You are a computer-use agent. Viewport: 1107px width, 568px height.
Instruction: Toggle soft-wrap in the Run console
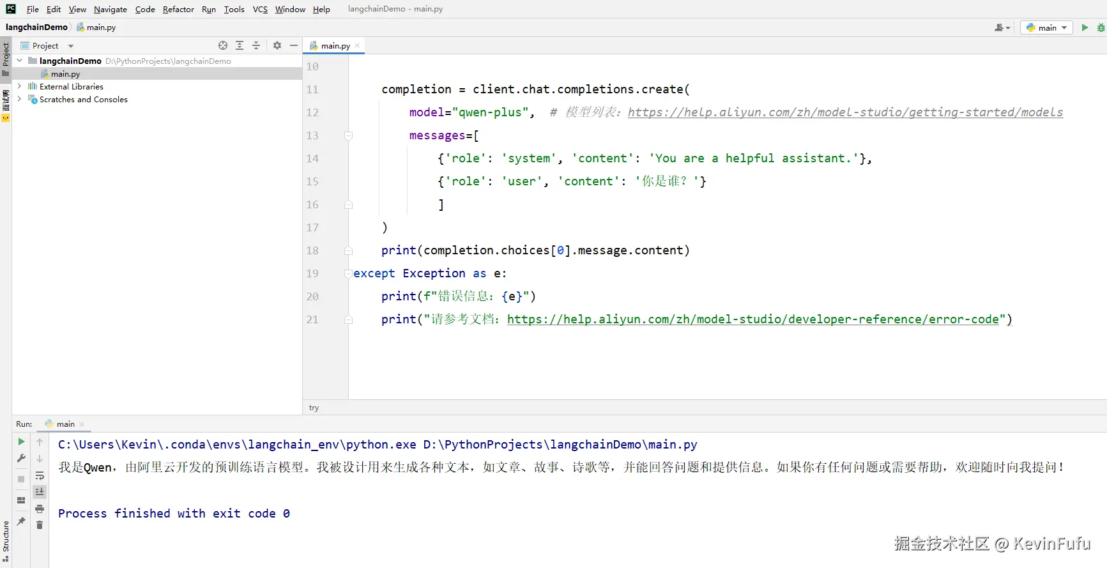point(40,475)
